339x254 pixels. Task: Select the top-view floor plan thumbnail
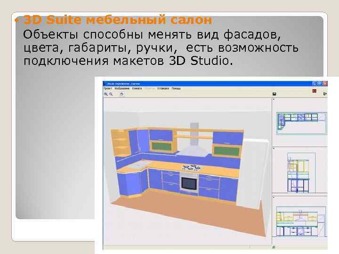[x=302, y=124]
